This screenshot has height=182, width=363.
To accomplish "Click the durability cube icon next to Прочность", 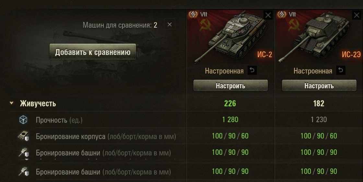I will pos(23,120).
